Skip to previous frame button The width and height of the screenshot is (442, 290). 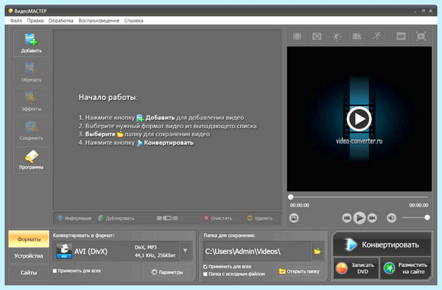(x=347, y=218)
